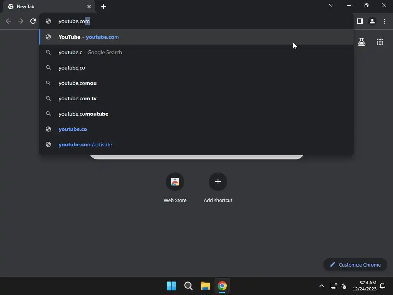Screen dimensions: 393x295
Task: Click the address bar with youtube.com
Action: click(x=197, y=22)
